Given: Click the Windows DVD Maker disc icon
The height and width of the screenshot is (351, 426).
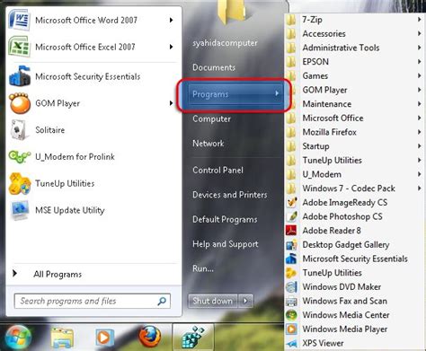Looking at the screenshot, I should tap(291, 287).
